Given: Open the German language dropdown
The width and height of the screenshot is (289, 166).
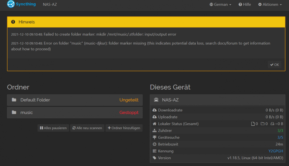Looking at the screenshot, I should (220, 4).
